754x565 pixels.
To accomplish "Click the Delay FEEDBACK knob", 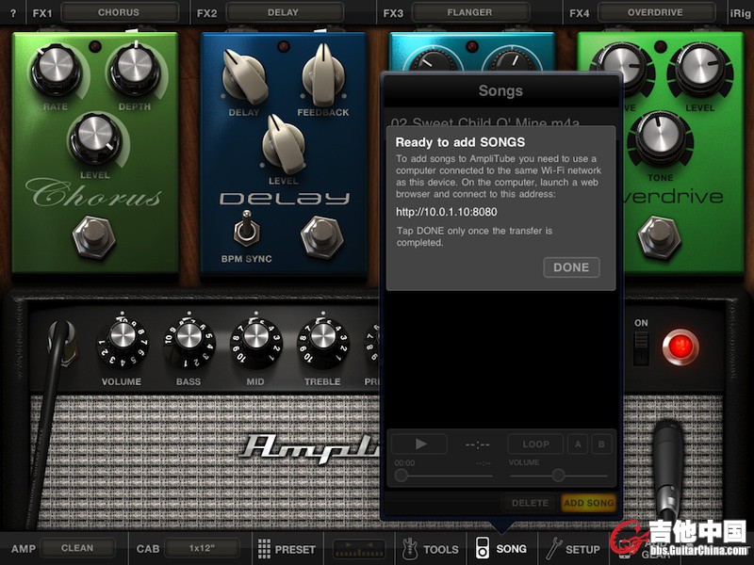I will coord(323,74).
